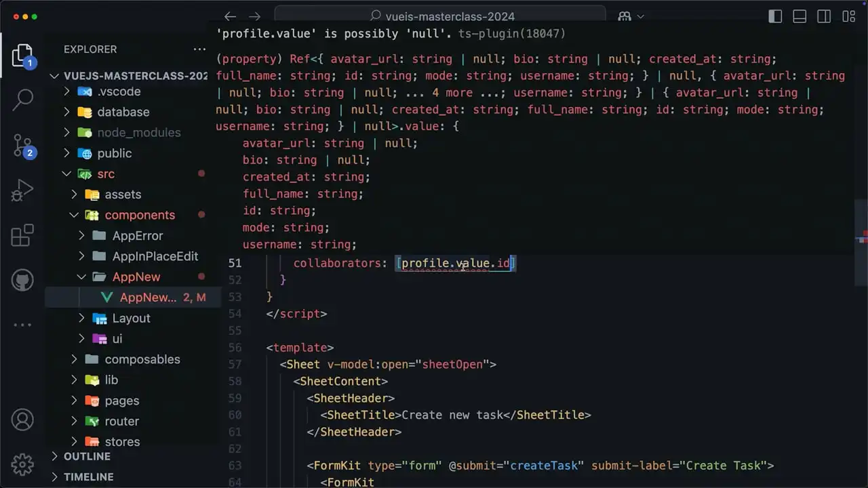This screenshot has width=868, height=488.
Task: Open Explorer views and more actions menu
Action: pos(199,49)
